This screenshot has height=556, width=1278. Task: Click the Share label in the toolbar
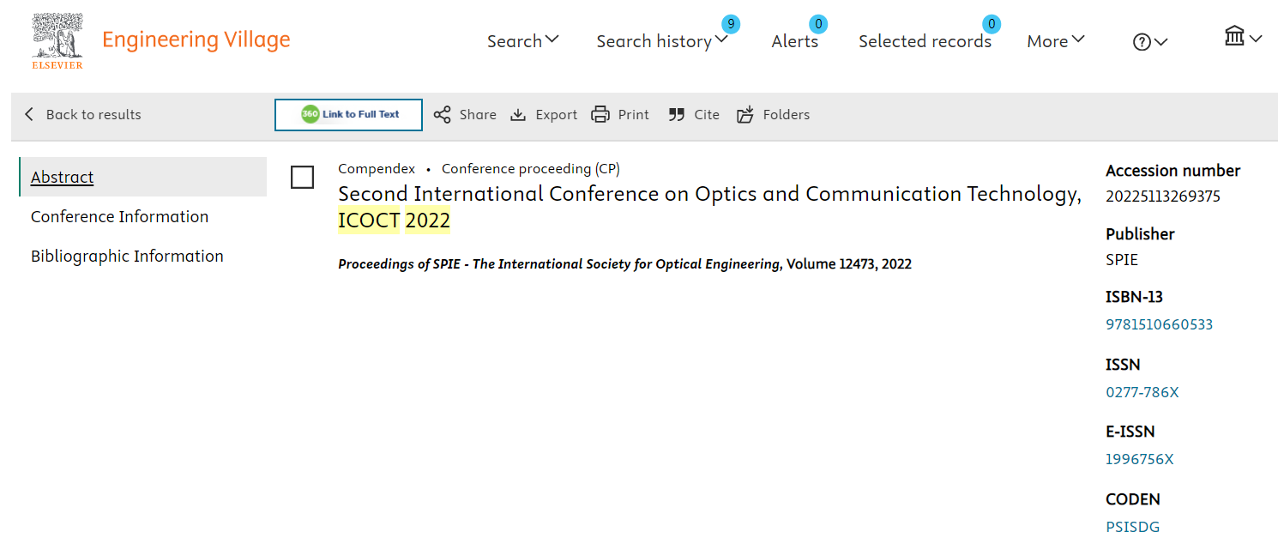[478, 115]
